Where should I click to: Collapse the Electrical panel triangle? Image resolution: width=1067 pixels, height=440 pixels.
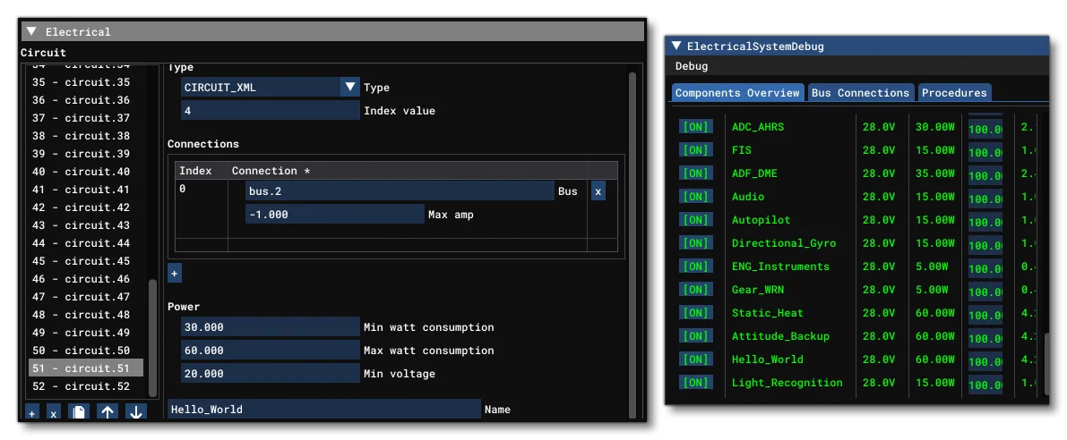point(31,31)
